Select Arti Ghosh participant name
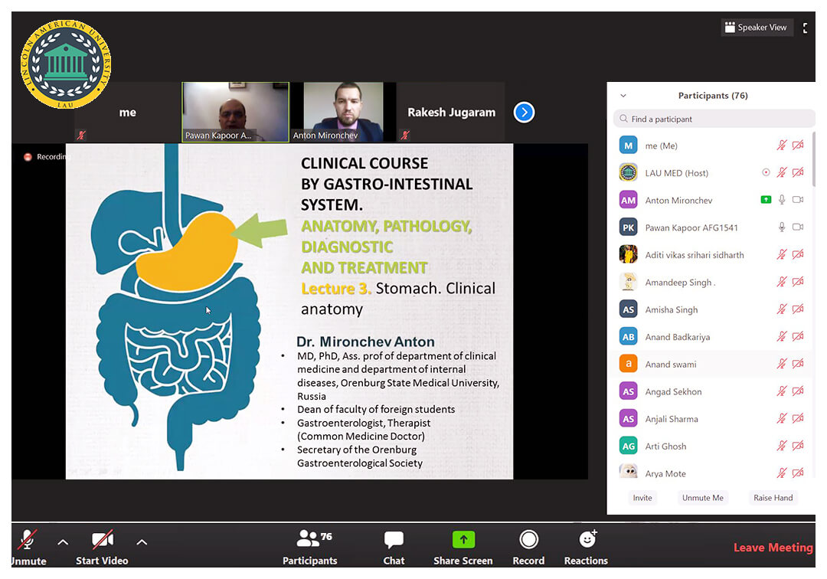 (x=665, y=446)
